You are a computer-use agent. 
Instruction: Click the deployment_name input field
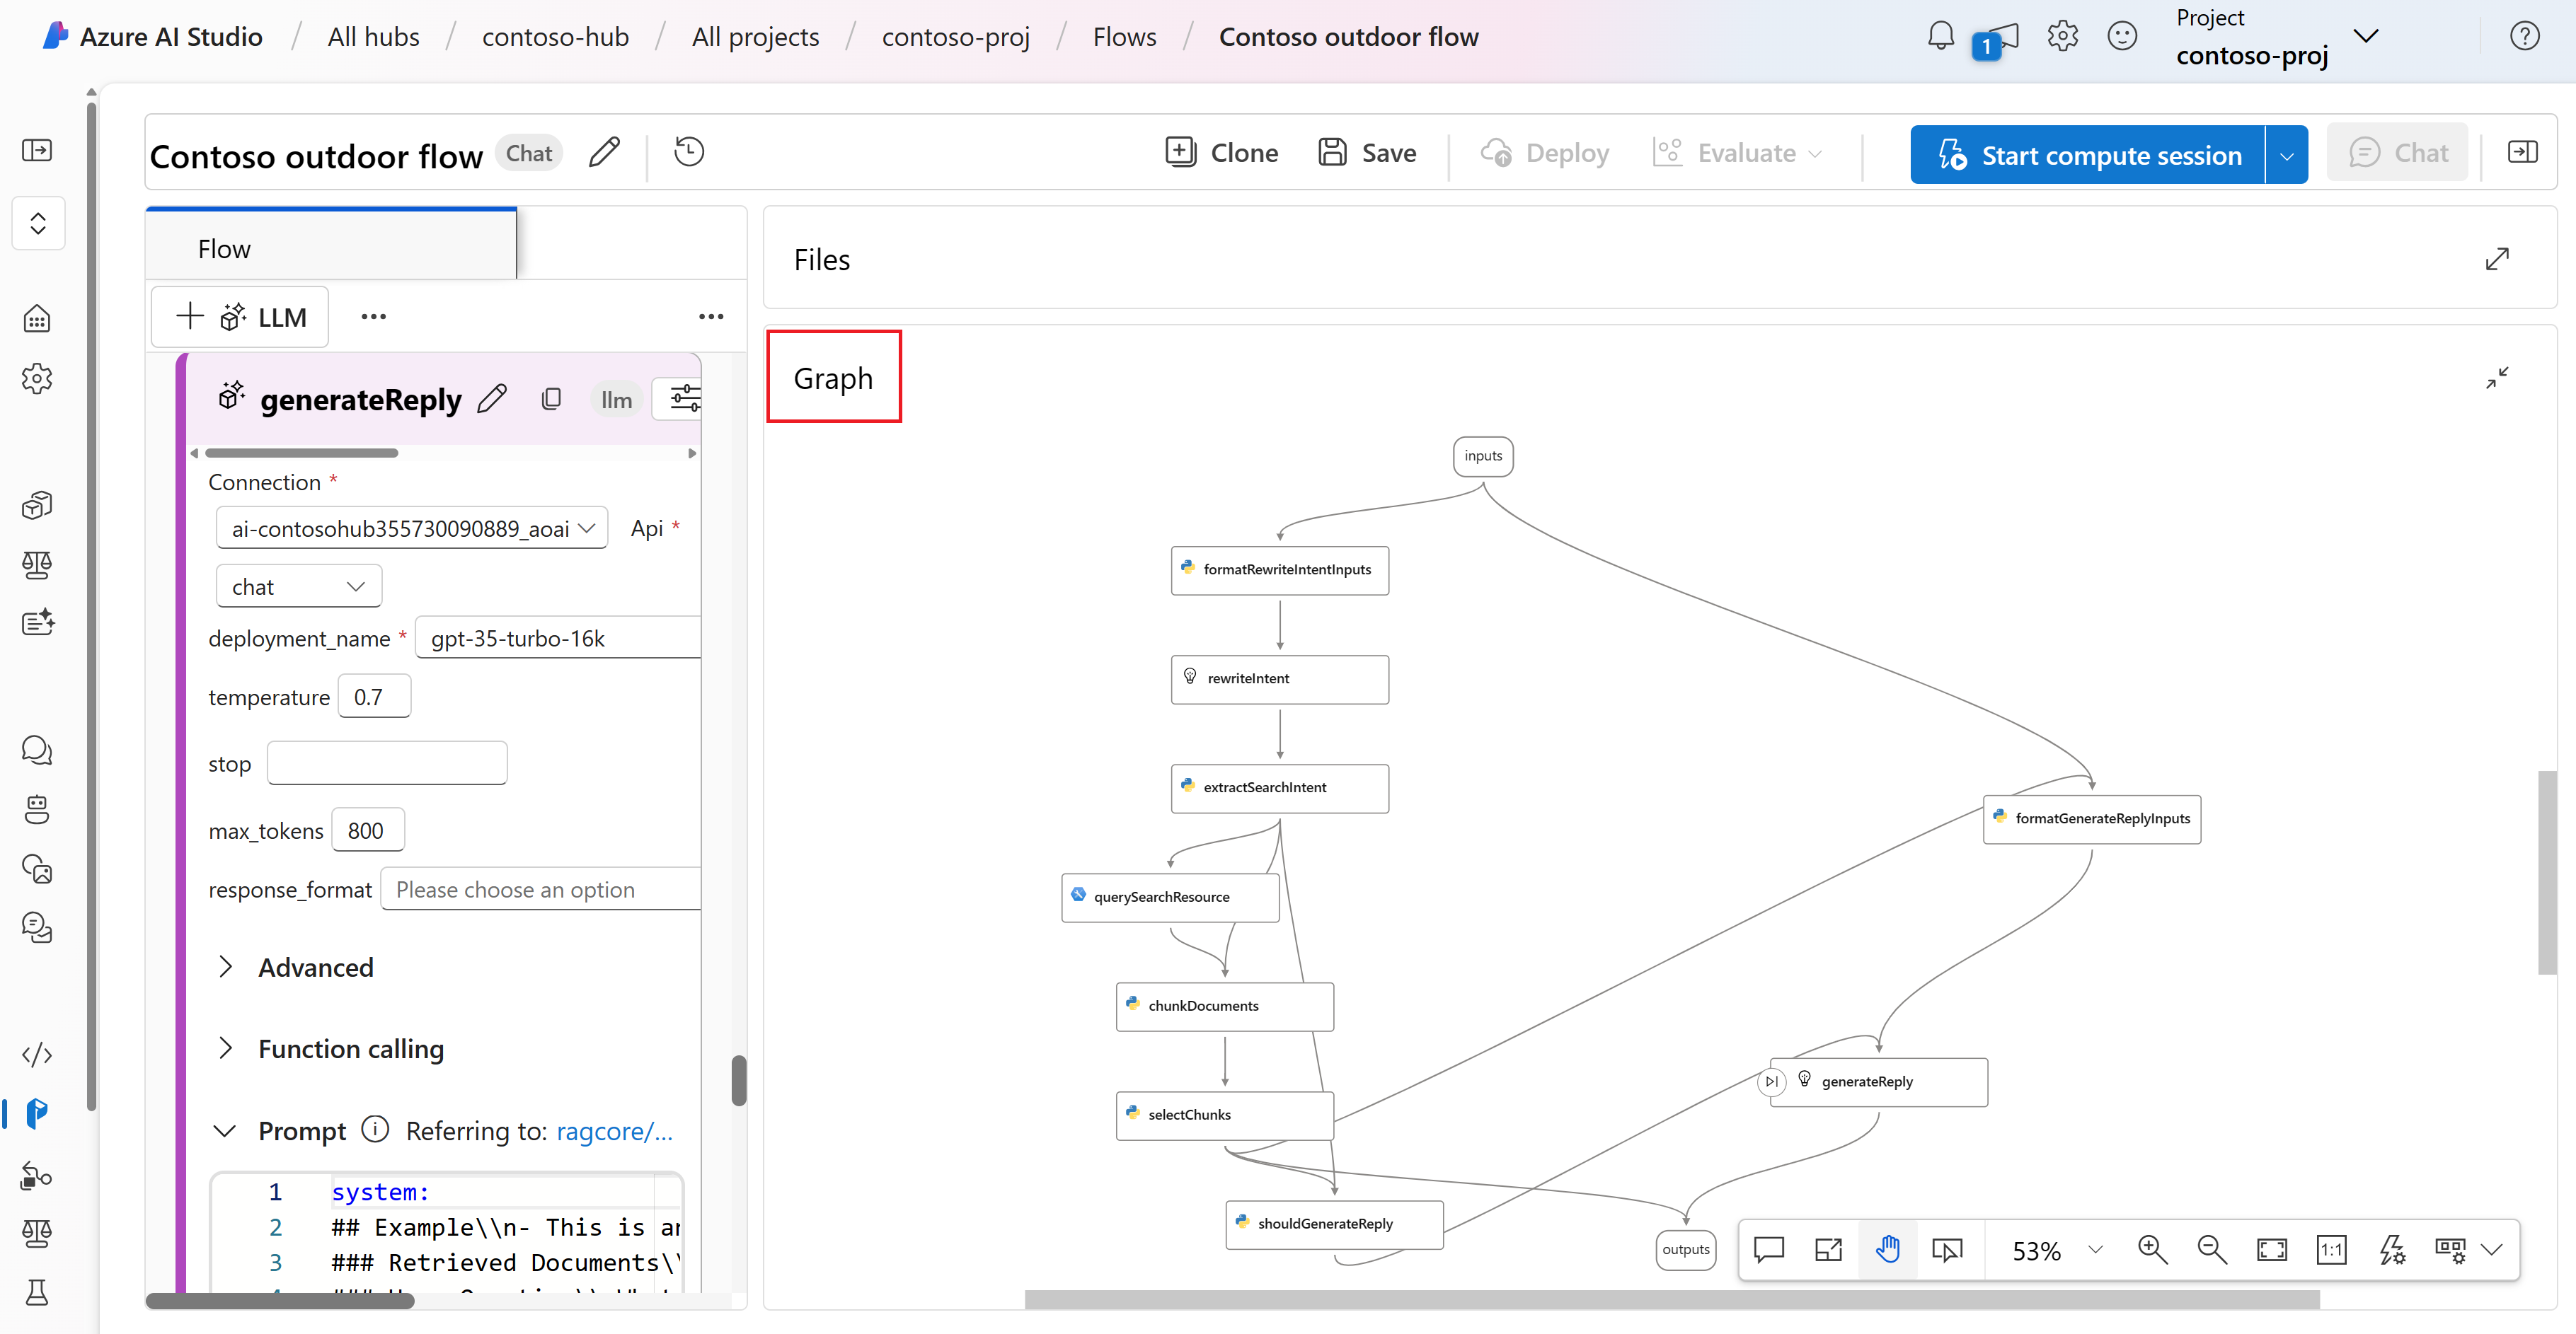558,637
